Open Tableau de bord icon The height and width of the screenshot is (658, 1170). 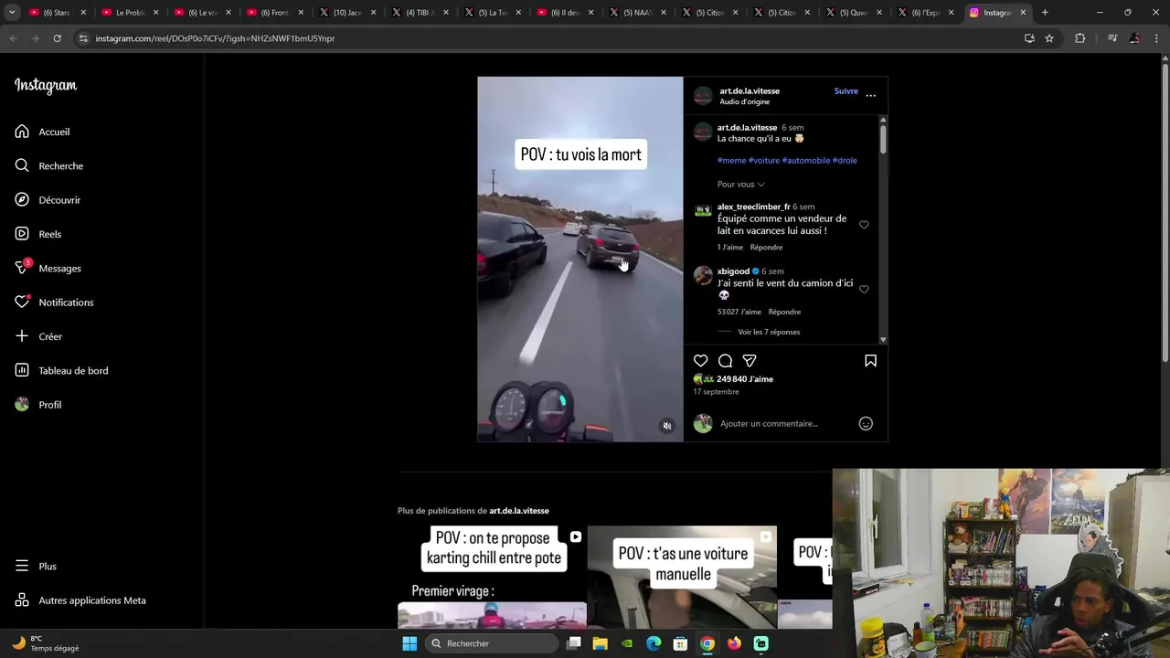22,370
